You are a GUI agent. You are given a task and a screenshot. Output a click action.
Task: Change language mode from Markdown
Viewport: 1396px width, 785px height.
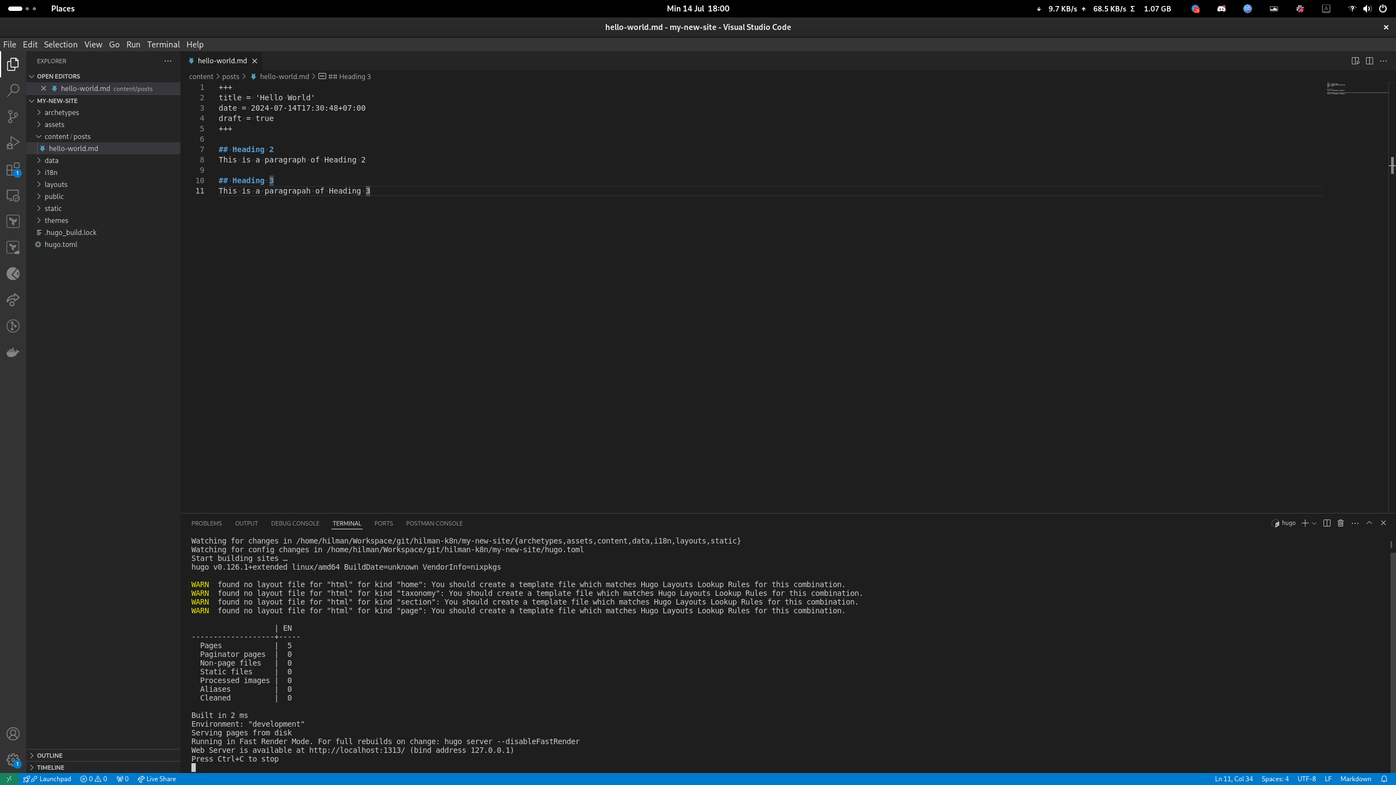point(1356,779)
